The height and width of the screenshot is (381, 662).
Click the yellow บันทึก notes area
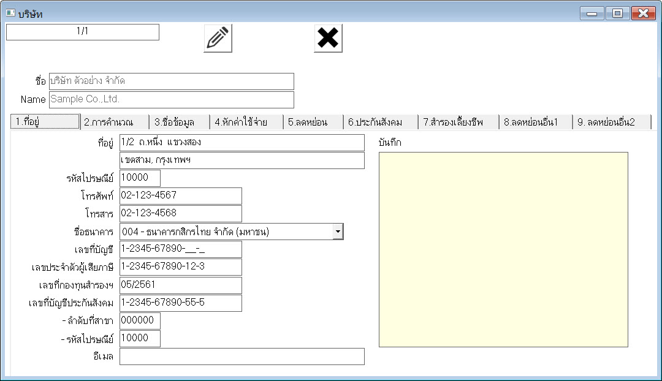point(503,249)
